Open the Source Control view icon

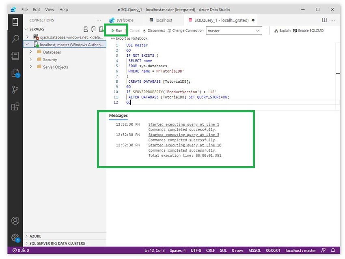15,90
